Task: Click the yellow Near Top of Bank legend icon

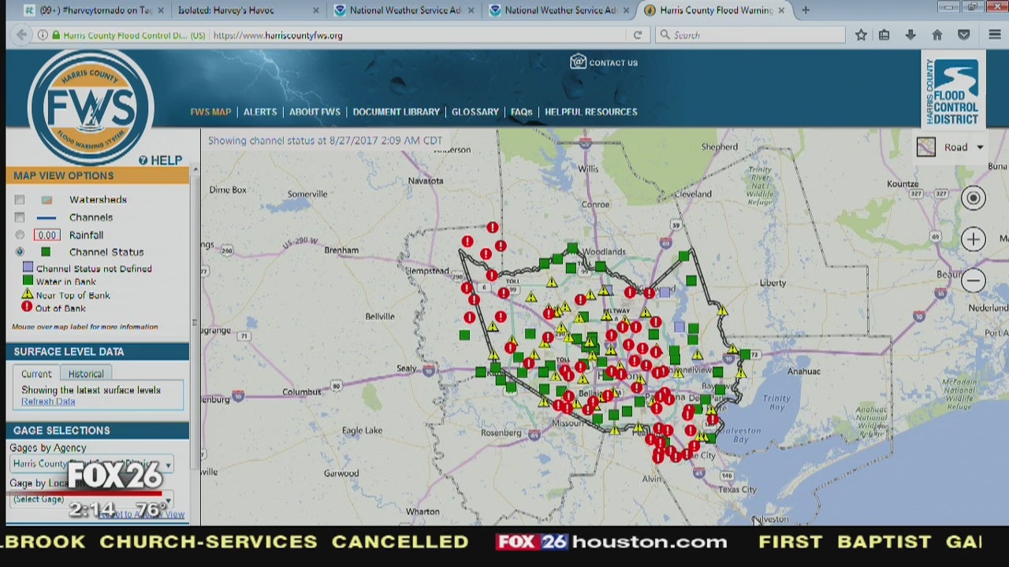Action: pos(27,294)
